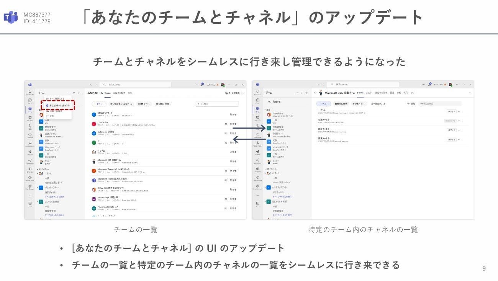
Task: Open Chat icon in channel list window rail
Action: click(257, 101)
